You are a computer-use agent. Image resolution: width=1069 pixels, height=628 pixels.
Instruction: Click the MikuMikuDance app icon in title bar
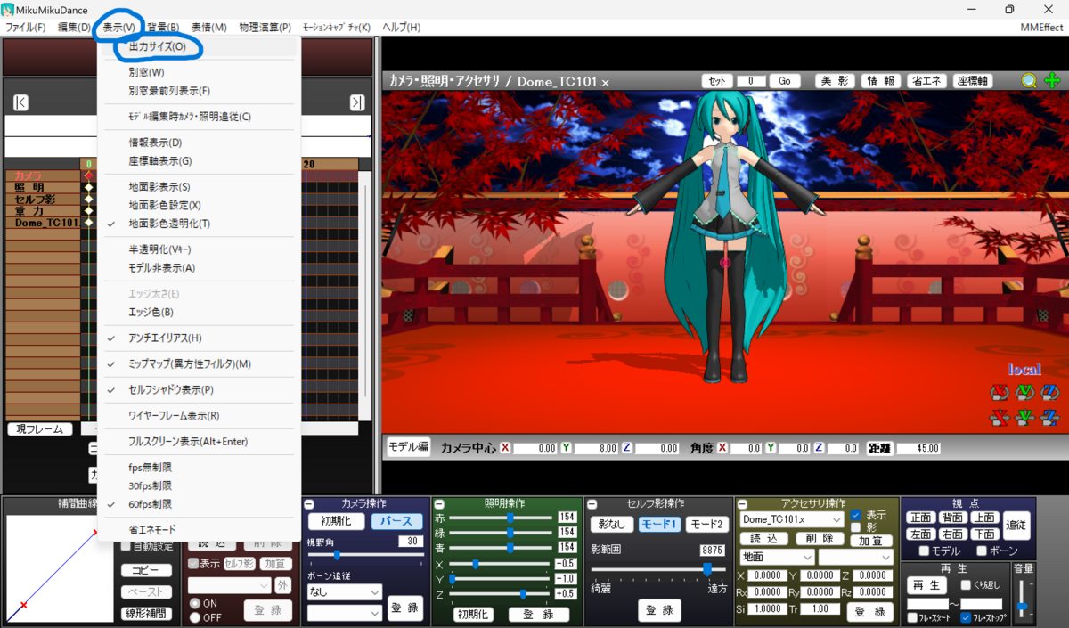coord(9,9)
